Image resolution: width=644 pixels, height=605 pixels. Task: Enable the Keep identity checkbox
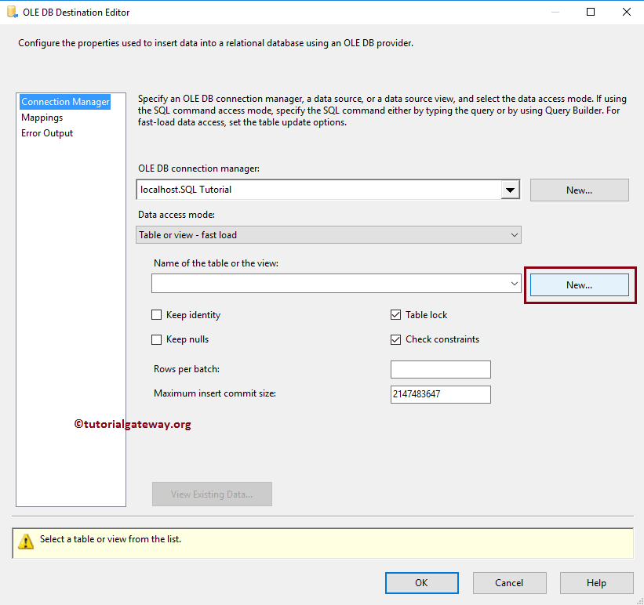157,315
